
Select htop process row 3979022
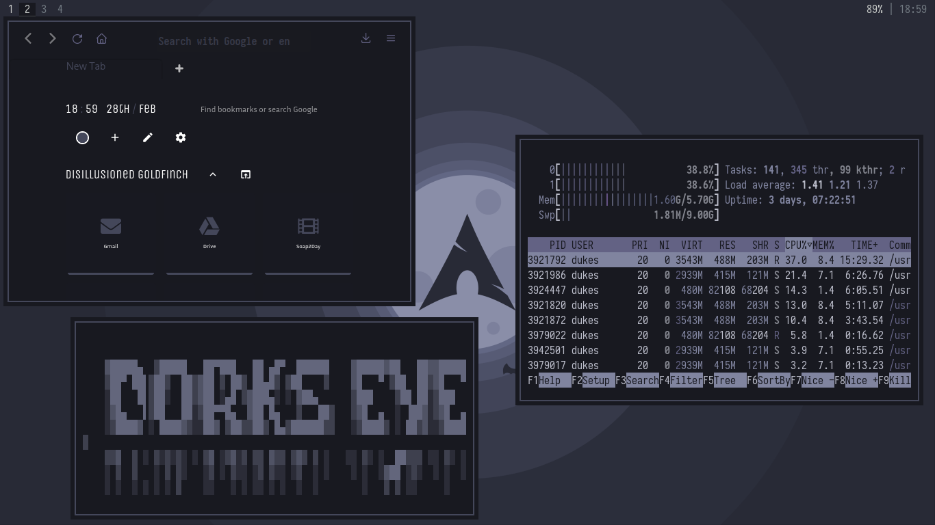719,335
